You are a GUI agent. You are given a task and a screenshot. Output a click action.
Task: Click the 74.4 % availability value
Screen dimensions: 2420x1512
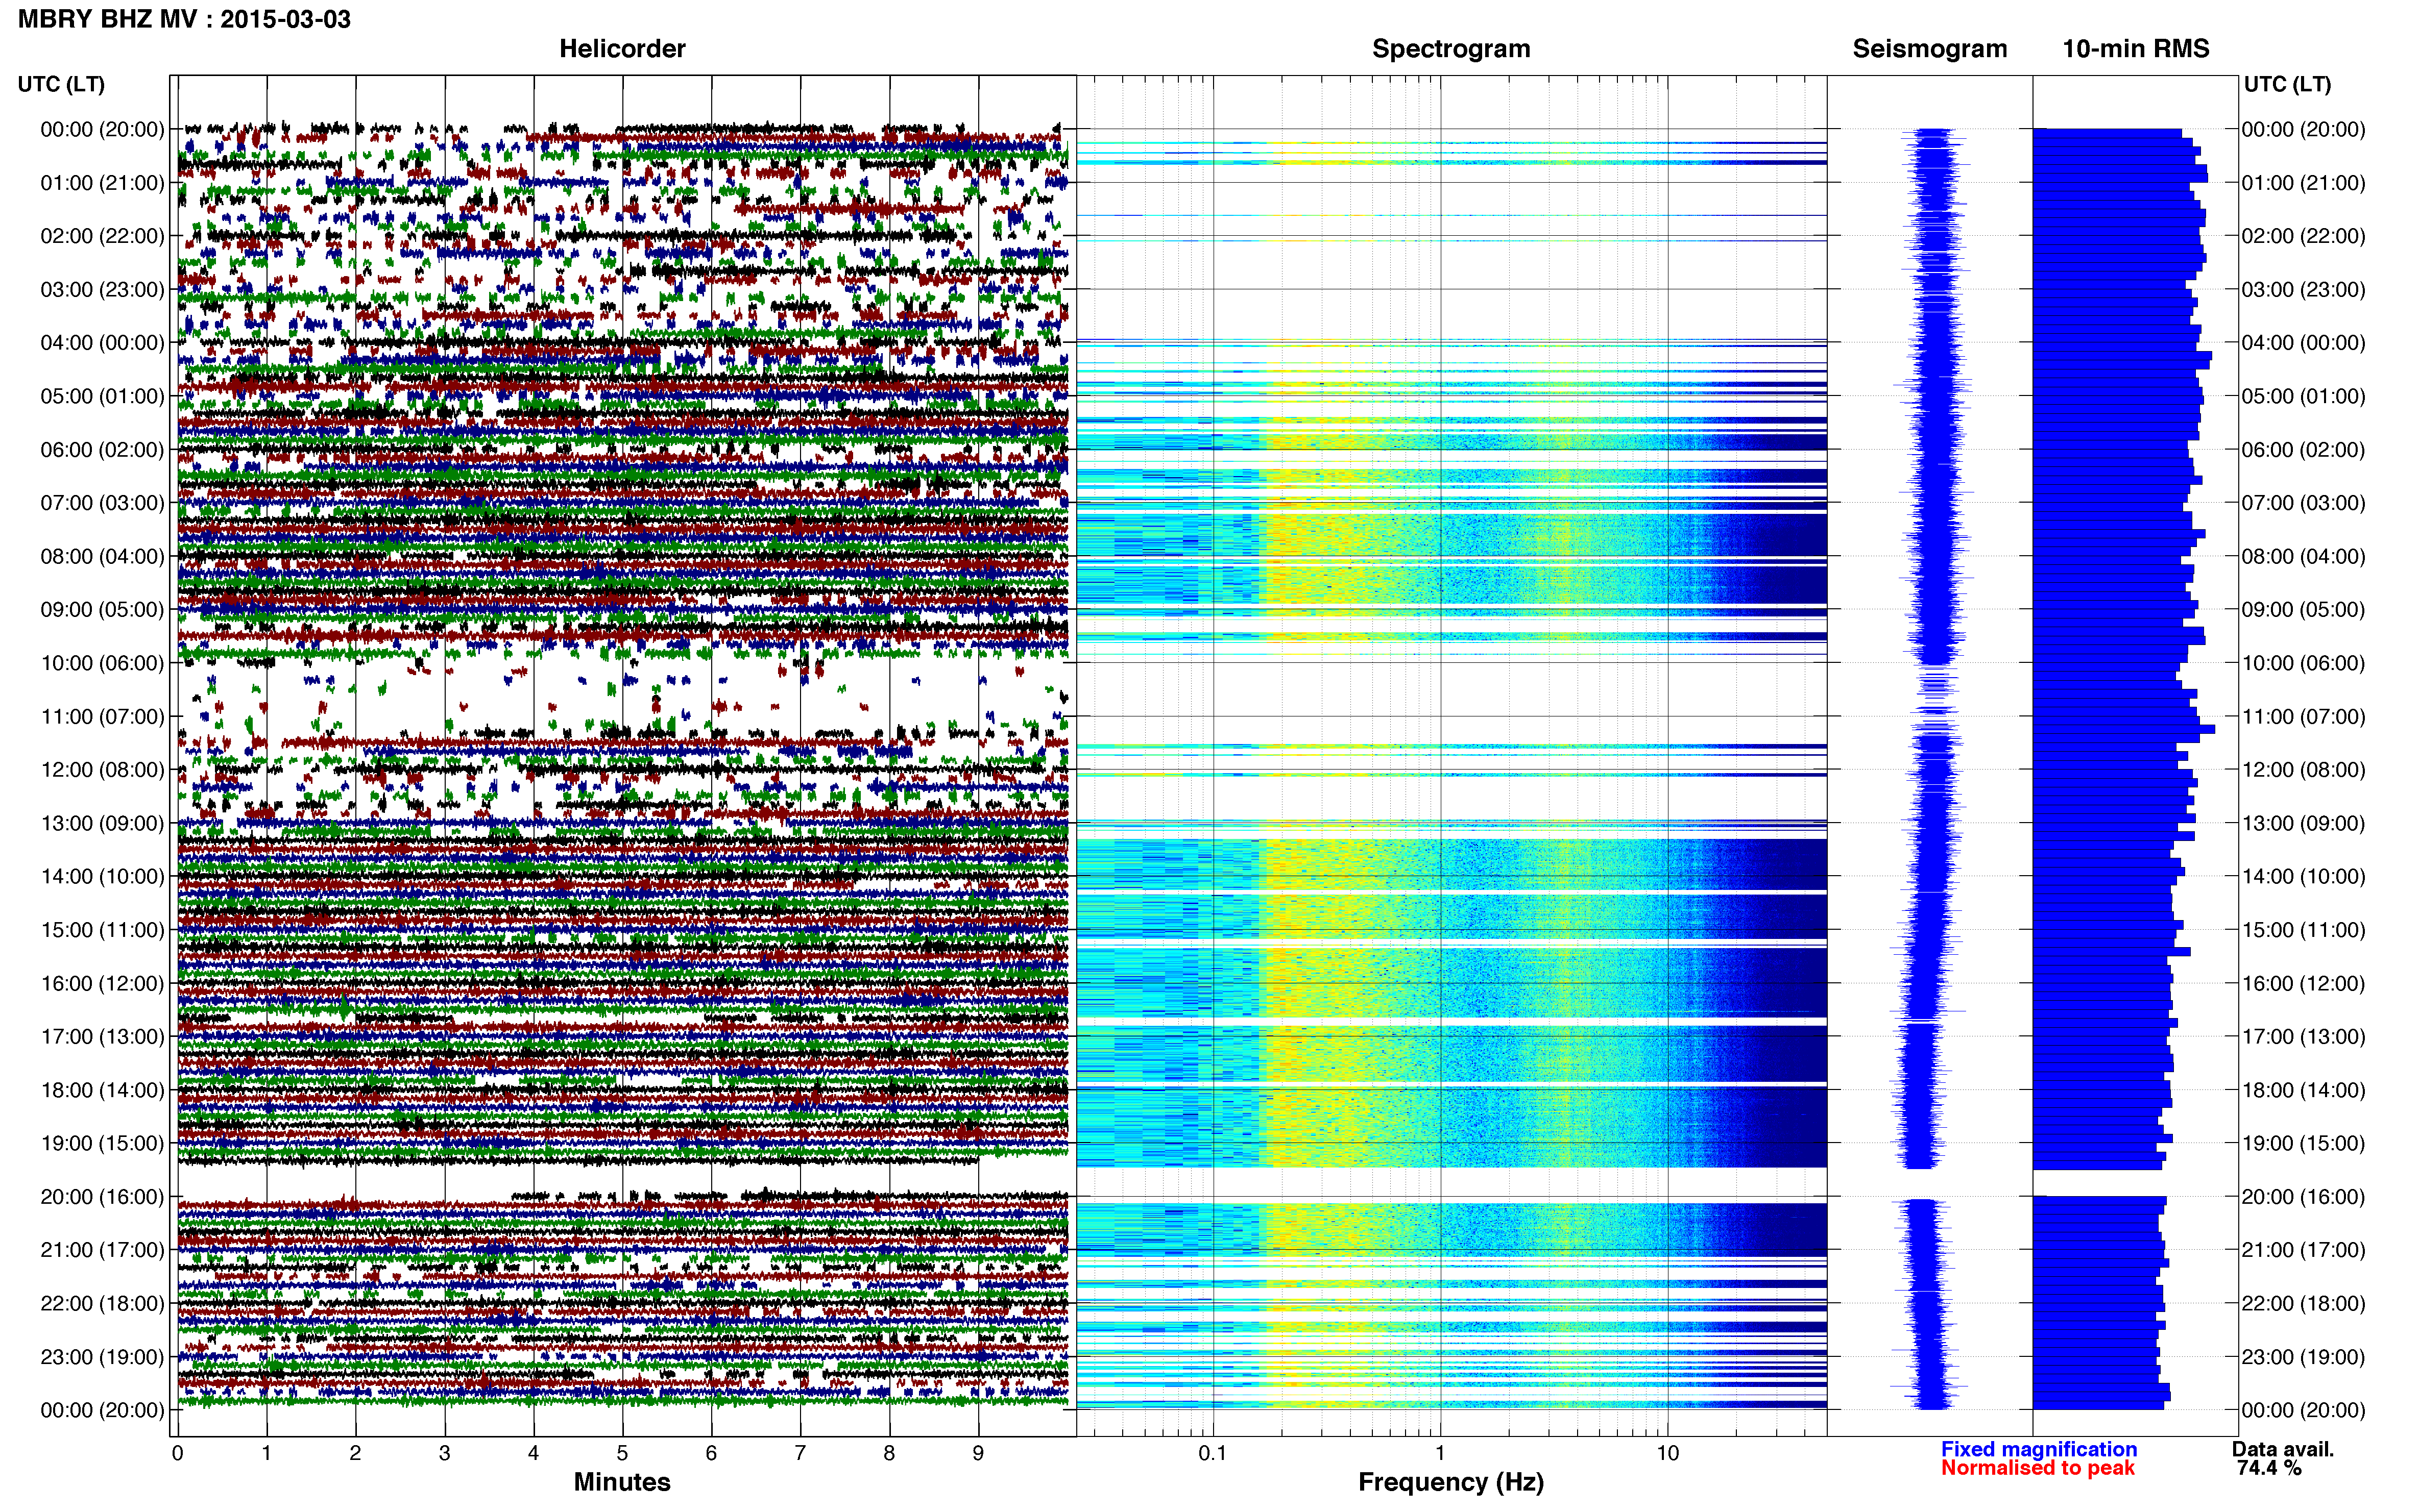point(2269,1469)
